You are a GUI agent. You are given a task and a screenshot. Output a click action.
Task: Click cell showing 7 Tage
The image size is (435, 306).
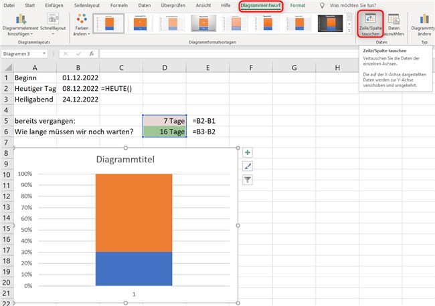[x=165, y=121]
